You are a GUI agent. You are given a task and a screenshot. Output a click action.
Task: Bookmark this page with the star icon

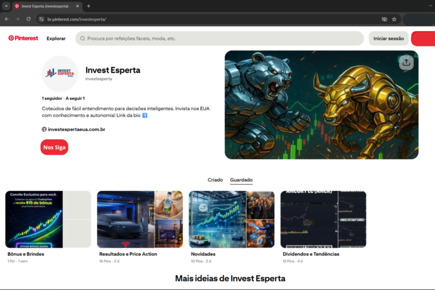click(394, 19)
